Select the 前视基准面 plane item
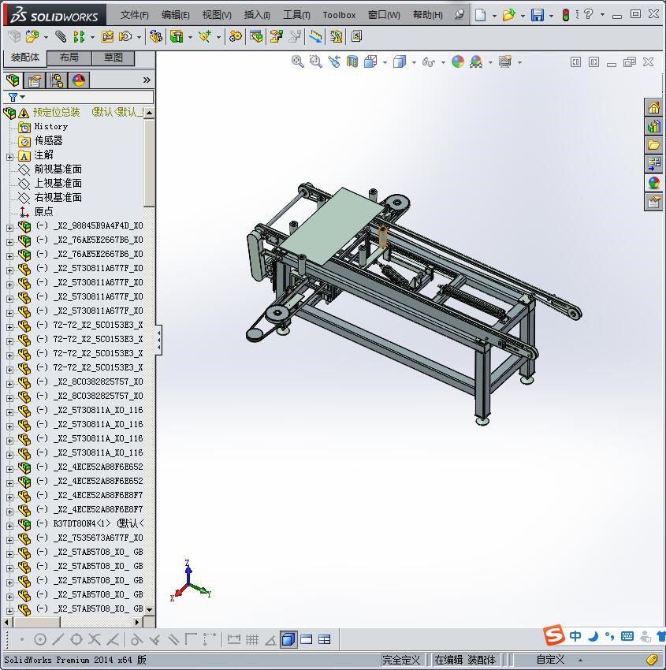This screenshot has height=670, width=666. pos(58,169)
